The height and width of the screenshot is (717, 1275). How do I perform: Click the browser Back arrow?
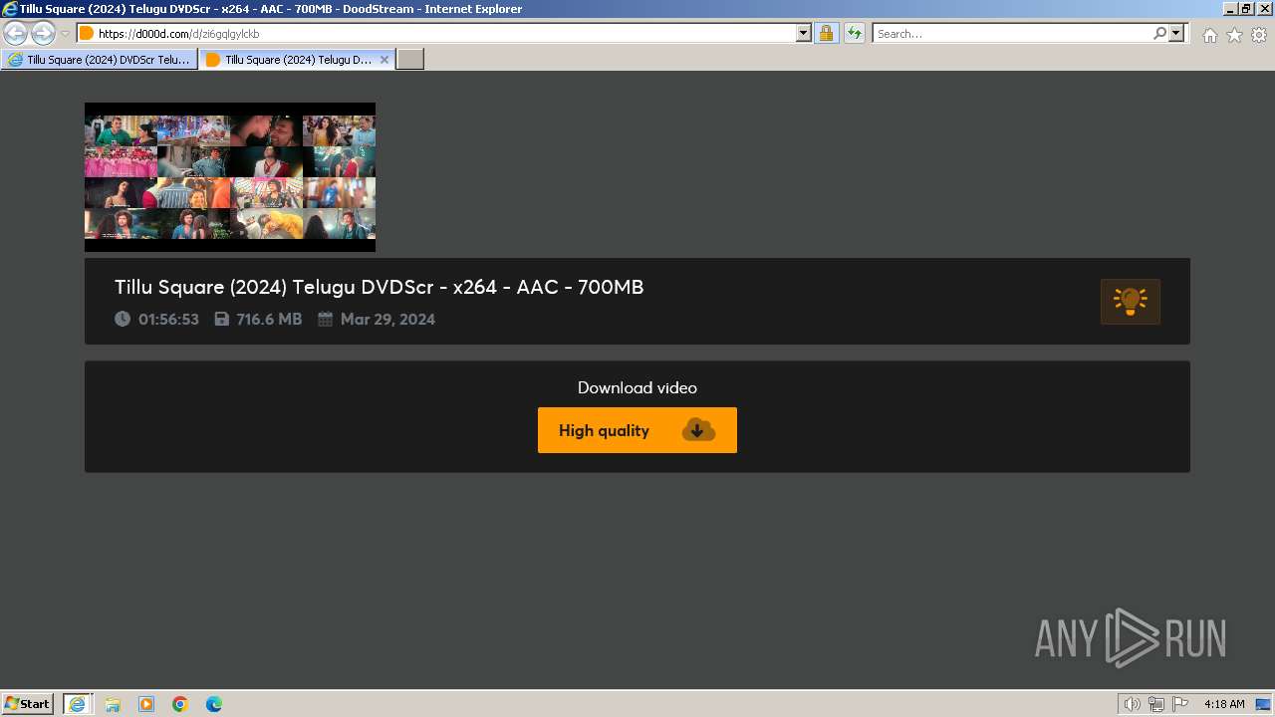pos(16,34)
